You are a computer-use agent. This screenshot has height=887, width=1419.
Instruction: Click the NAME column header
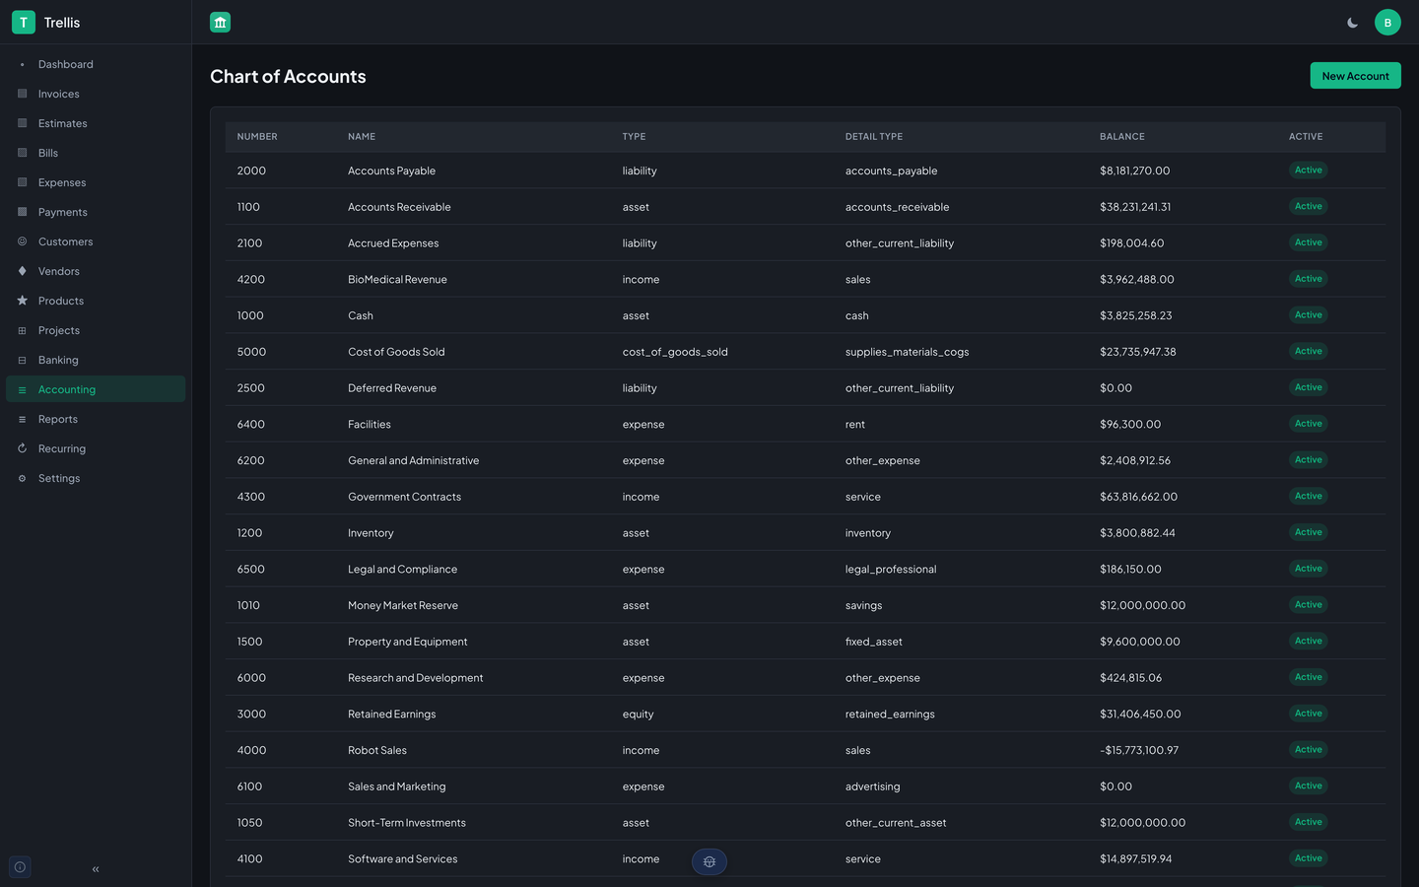tap(362, 137)
